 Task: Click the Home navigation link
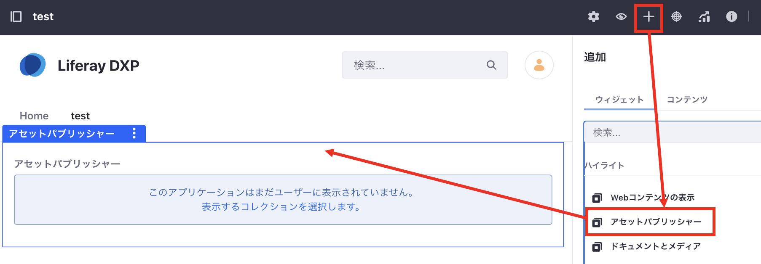pyautogui.click(x=34, y=116)
